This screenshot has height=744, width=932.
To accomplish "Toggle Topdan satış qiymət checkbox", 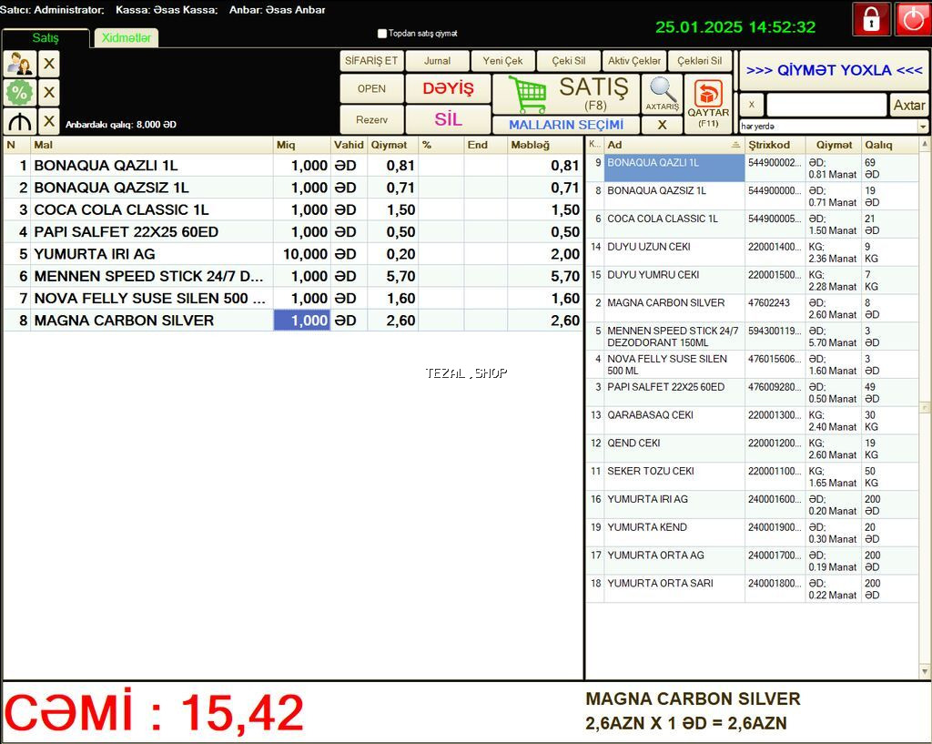I will tap(382, 34).
